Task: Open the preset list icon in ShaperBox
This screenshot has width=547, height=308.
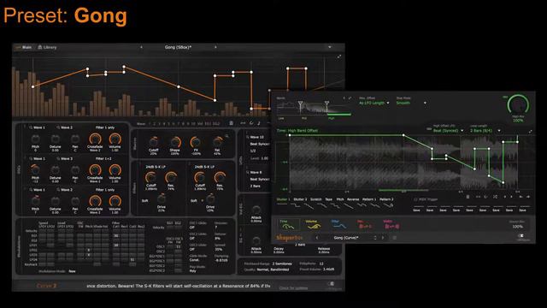Action: click(x=395, y=238)
